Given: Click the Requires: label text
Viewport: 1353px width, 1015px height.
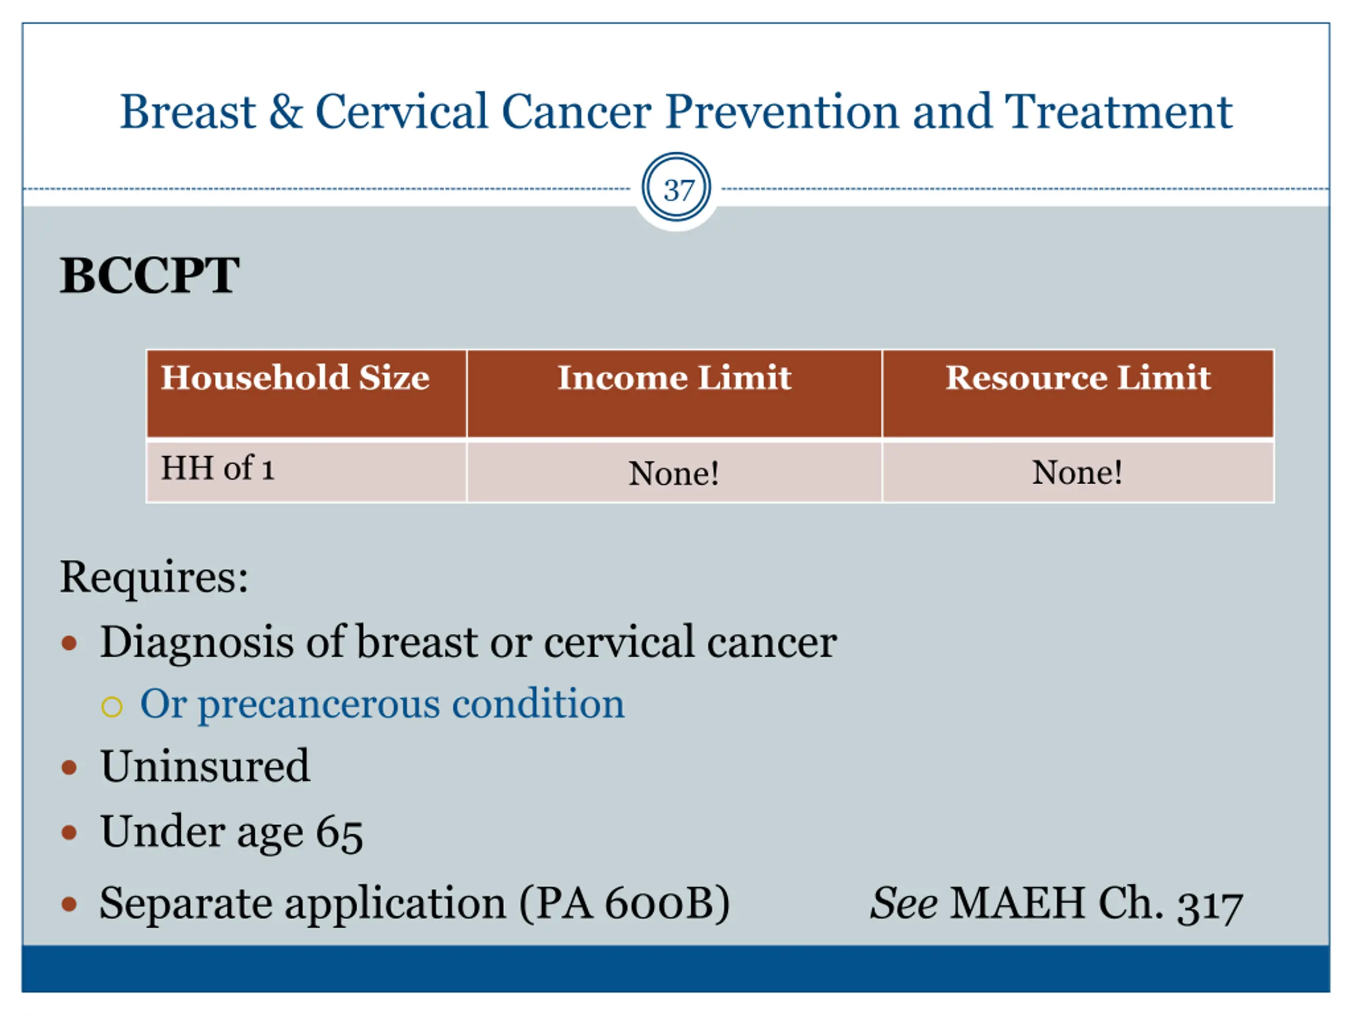Looking at the screenshot, I should (154, 576).
